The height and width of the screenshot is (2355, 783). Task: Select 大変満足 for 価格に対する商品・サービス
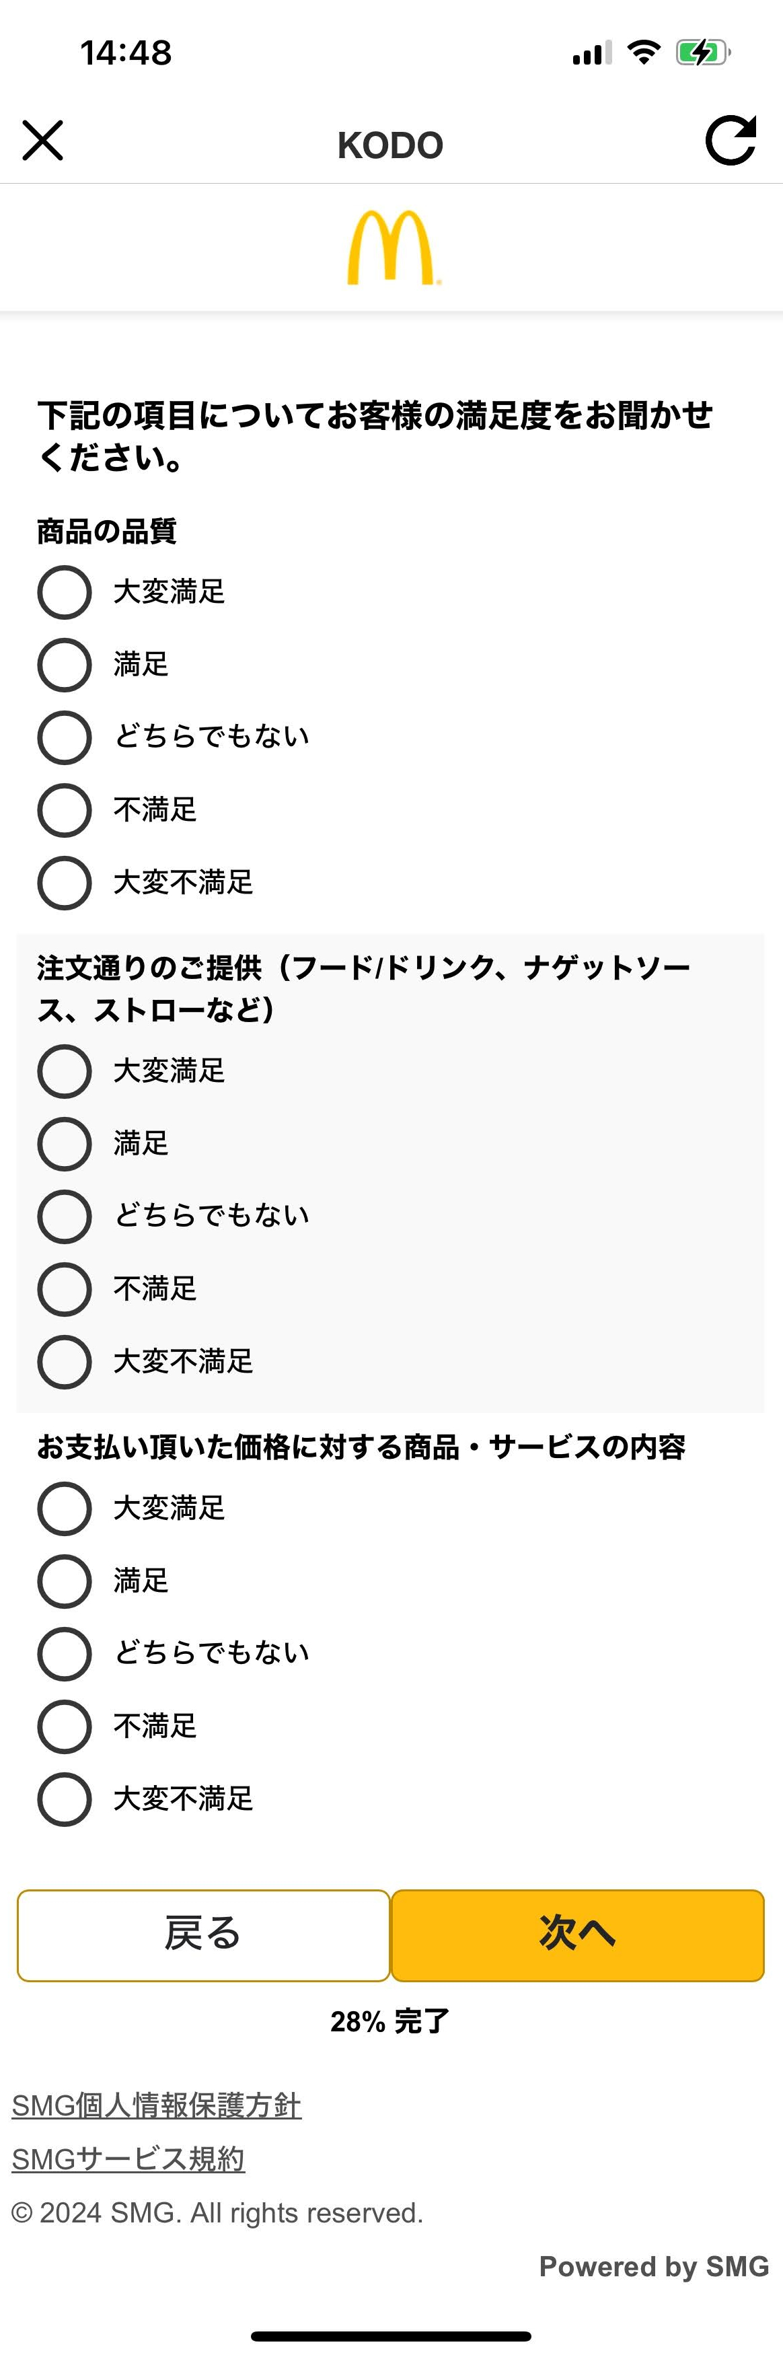[64, 1507]
